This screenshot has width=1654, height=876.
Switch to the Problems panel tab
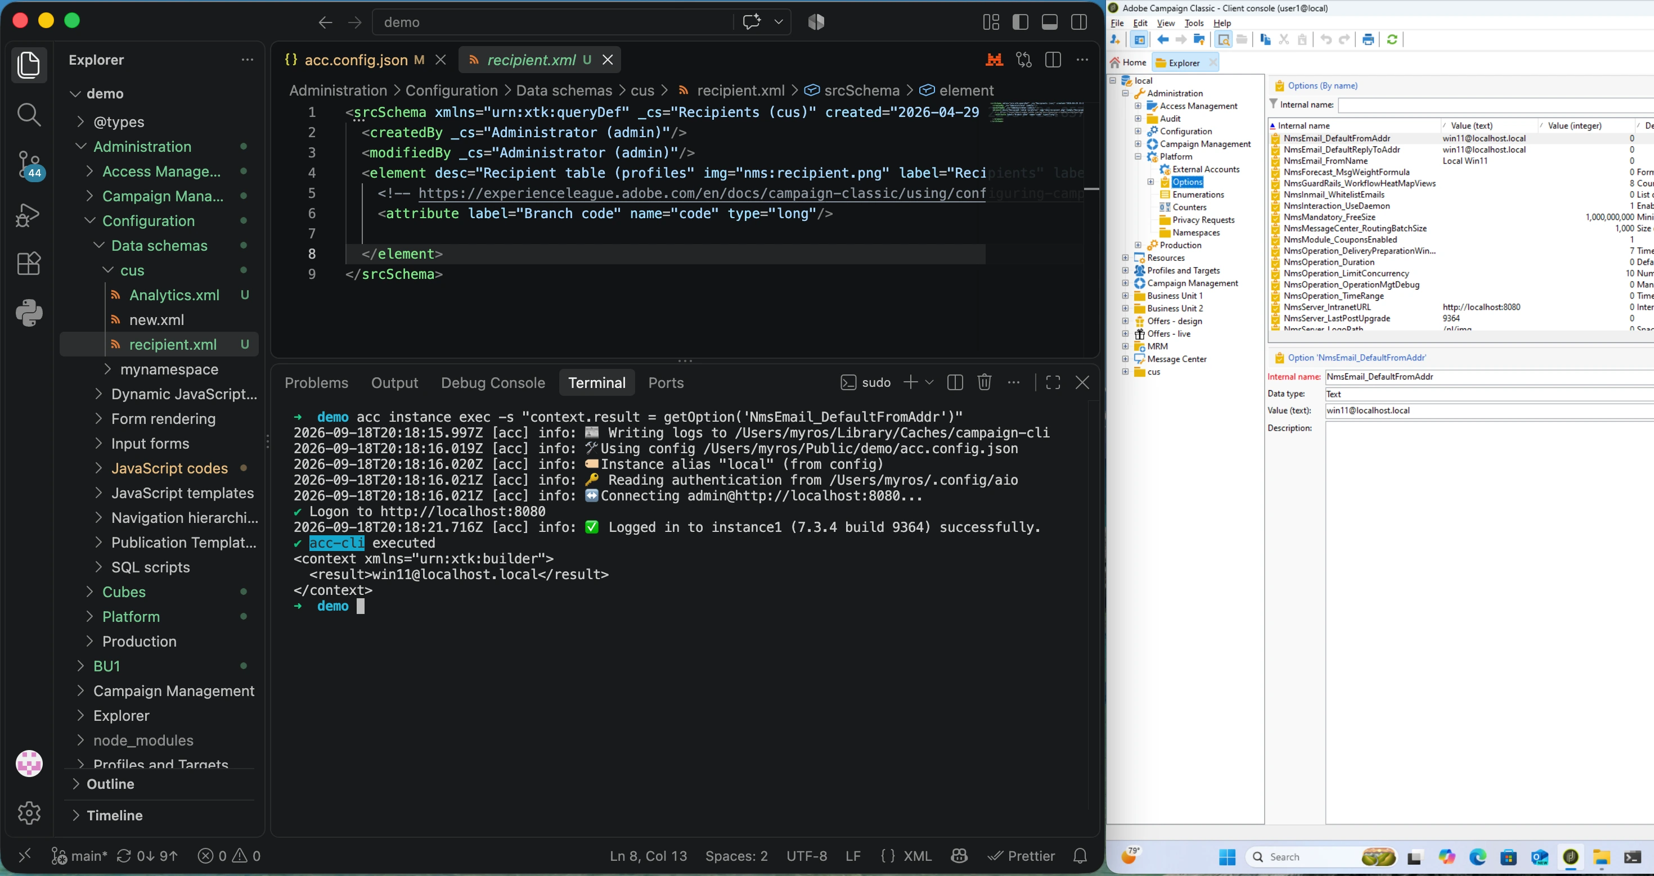pos(317,382)
